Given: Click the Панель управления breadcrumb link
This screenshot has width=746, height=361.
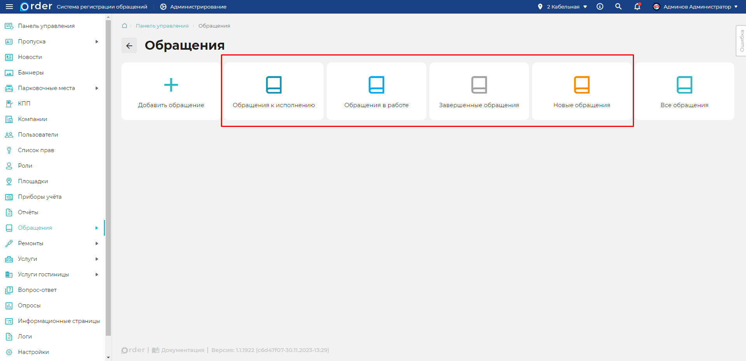Looking at the screenshot, I should [162, 26].
